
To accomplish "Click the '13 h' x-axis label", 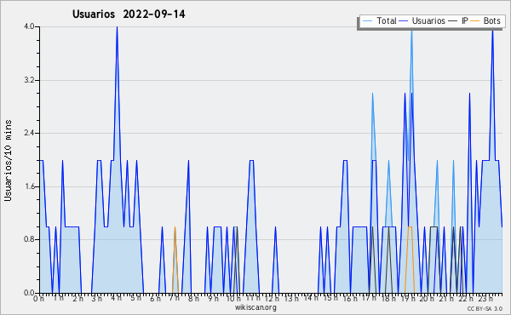I will click(291, 298).
